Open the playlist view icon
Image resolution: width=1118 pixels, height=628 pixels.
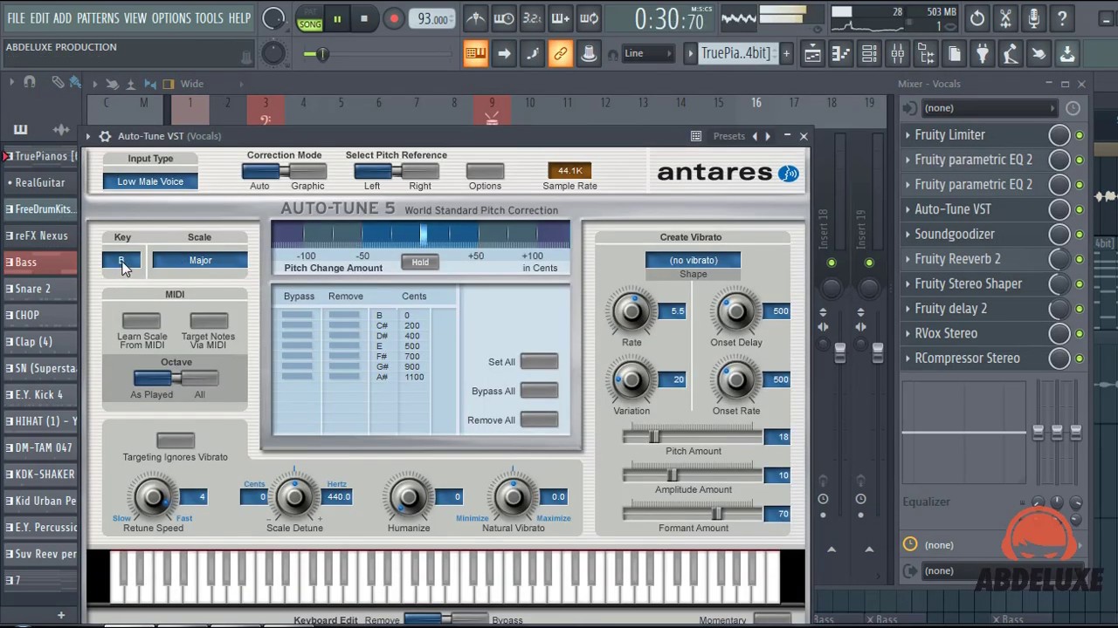(812, 54)
